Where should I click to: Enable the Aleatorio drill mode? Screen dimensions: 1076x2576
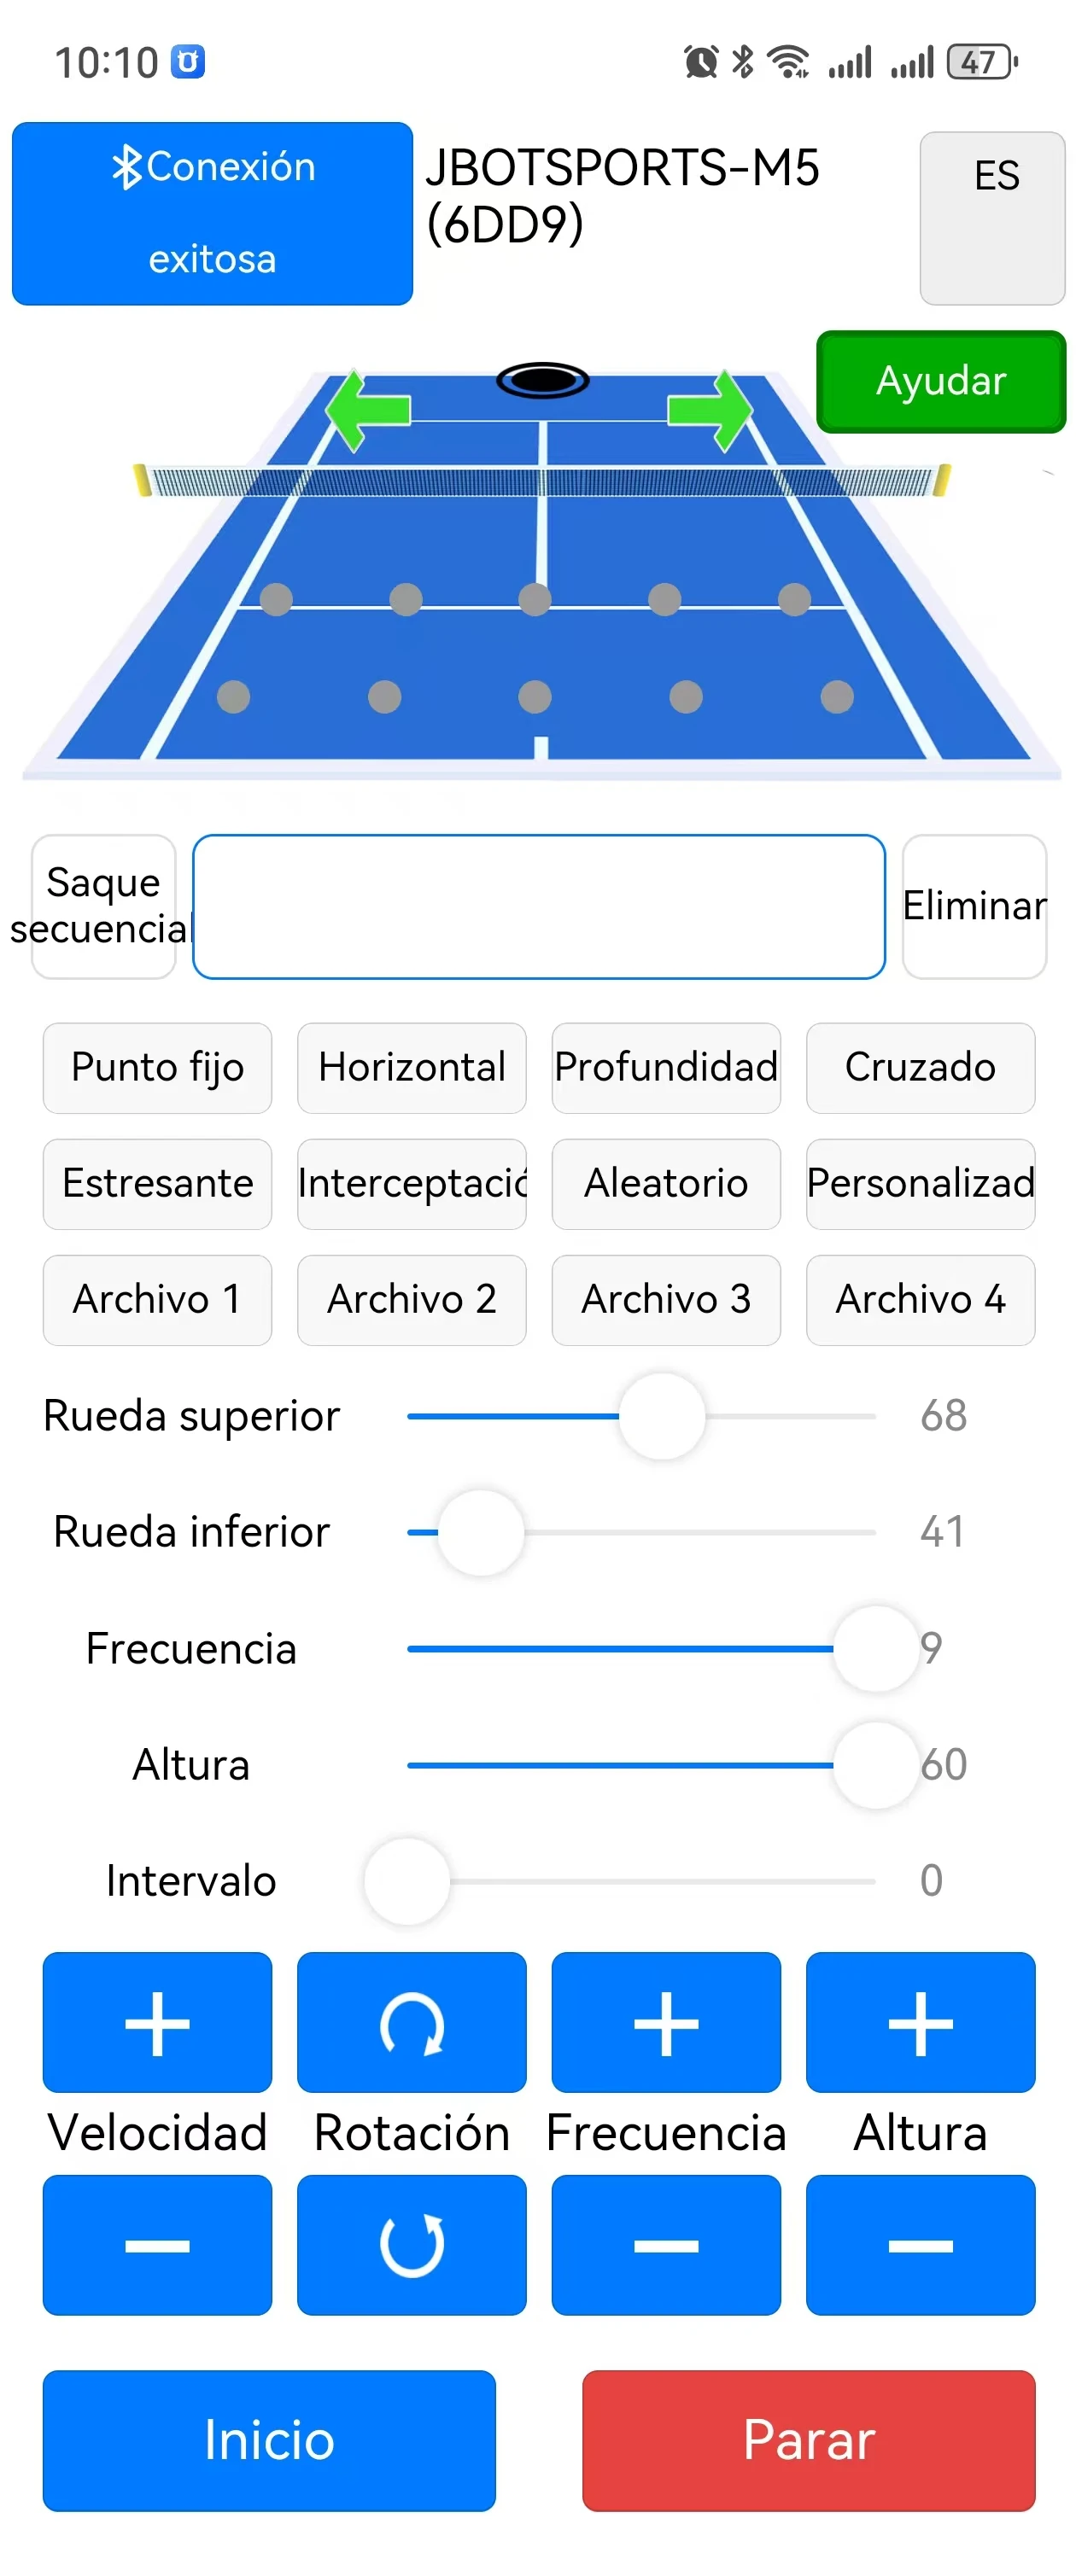(665, 1183)
